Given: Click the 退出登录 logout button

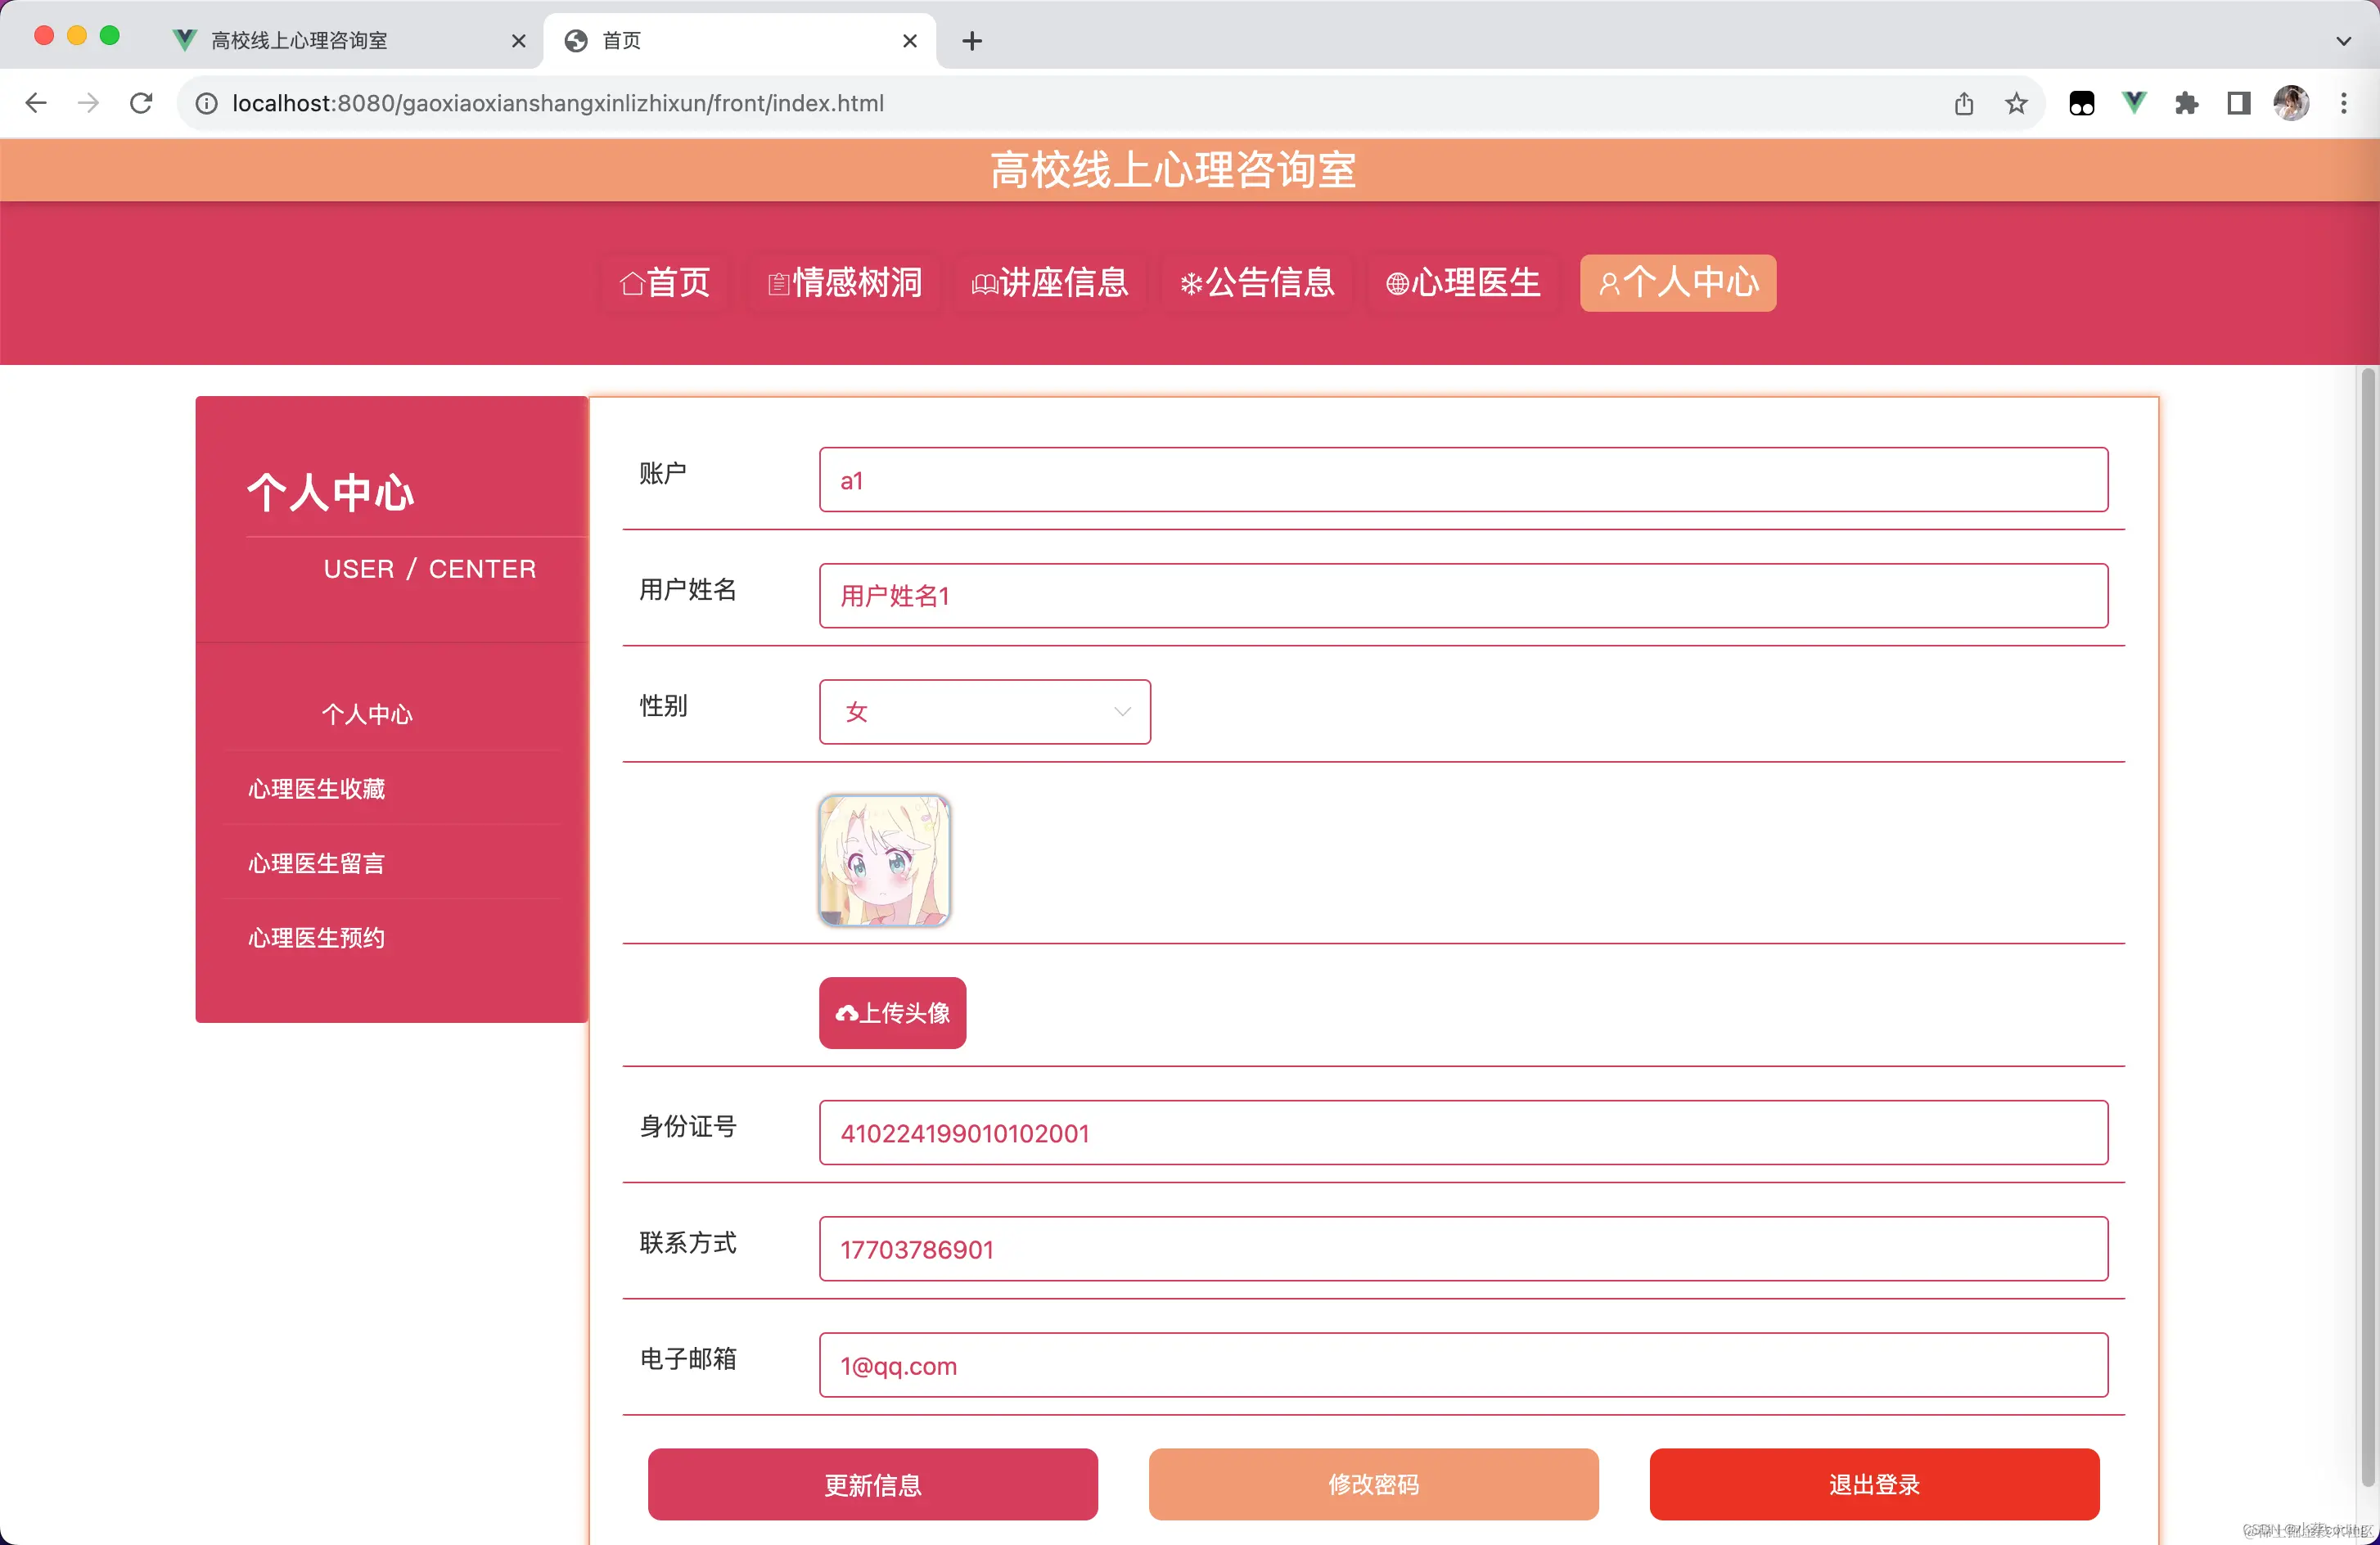Looking at the screenshot, I should (x=1874, y=1485).
